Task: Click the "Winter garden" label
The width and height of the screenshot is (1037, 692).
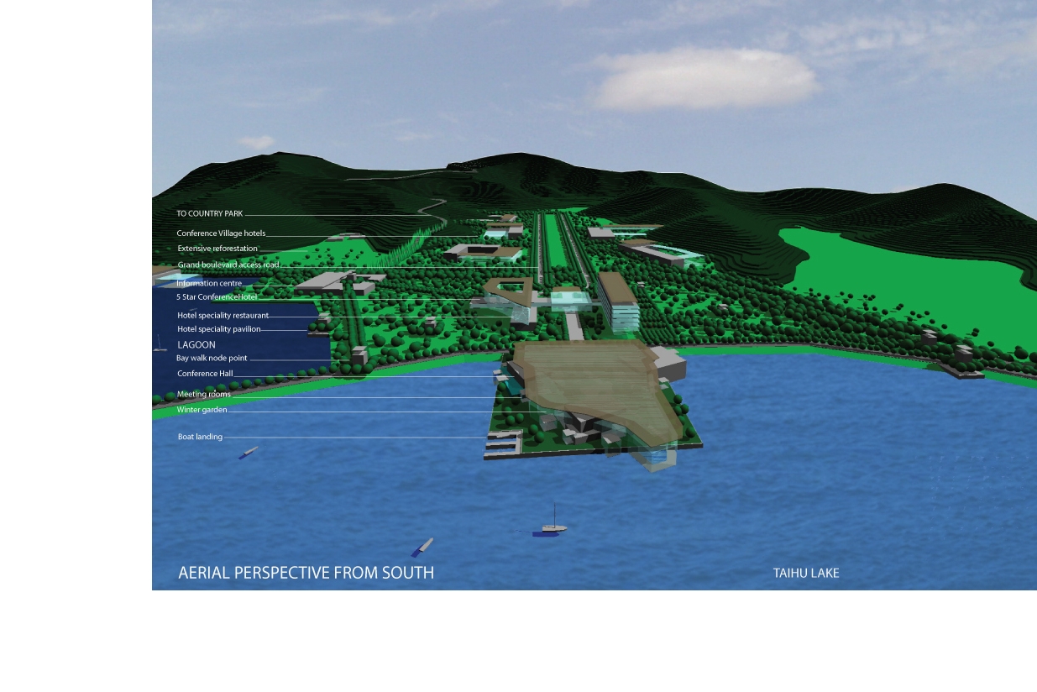Action: (202, 410)
